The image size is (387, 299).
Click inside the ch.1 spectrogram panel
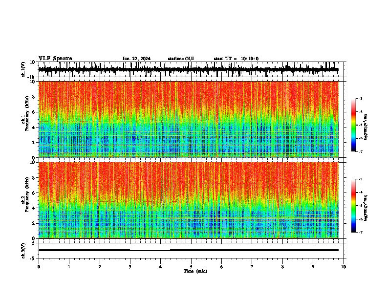click(x=189, y=119)
